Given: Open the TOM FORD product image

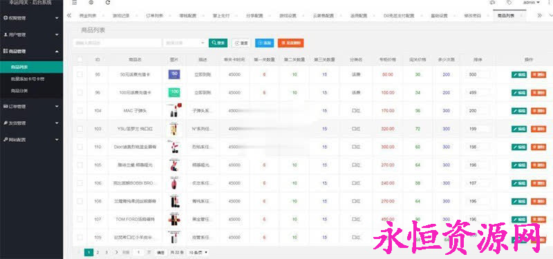Looking at the screenshot, I should pyautogui.click(x=174, y=219).
